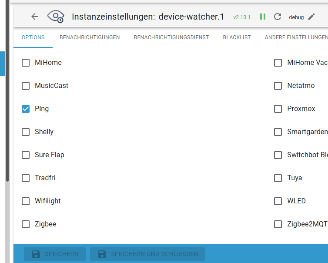Pause the device-watcher.1 instance
328x263 pixels.
[x=263, y=17]
